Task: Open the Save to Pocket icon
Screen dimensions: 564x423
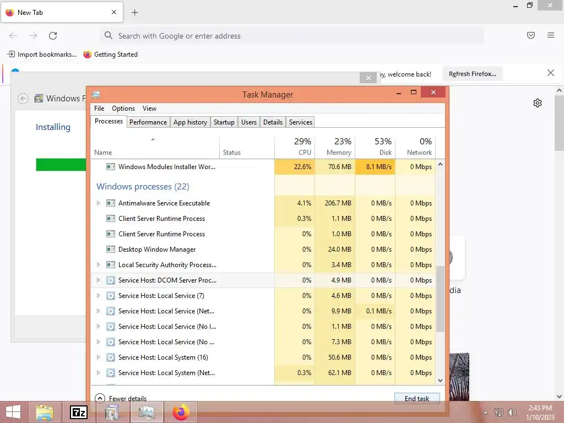Action: click(531, 35)
